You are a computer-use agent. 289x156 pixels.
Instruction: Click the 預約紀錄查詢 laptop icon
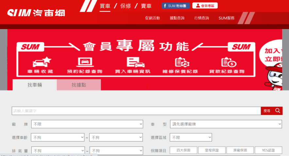tap(85, 62)
